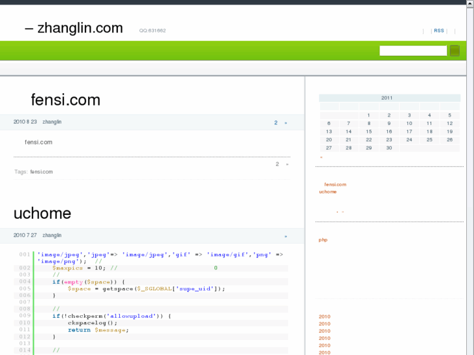Click author zhanglin on the 2010 7 27 post
This screenshot has height=355, width=474.
pos(52,235)
